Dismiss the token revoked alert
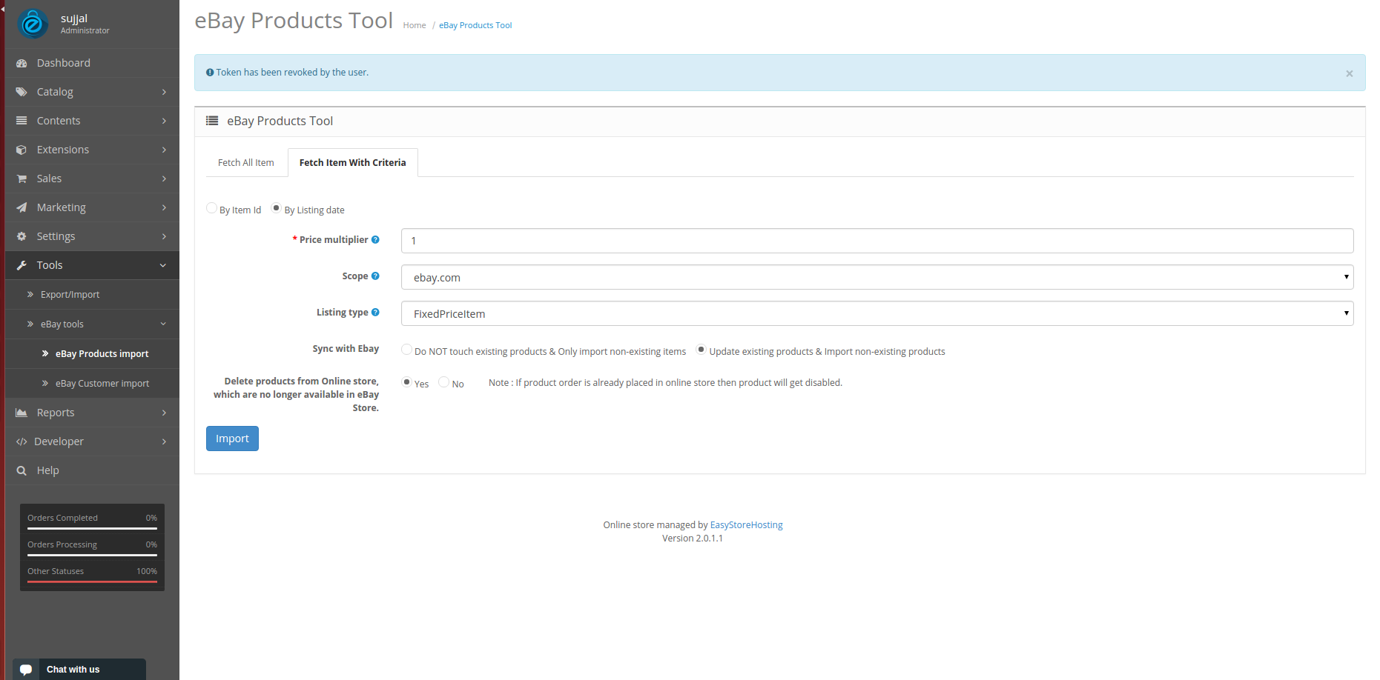 click(1349, 73)
